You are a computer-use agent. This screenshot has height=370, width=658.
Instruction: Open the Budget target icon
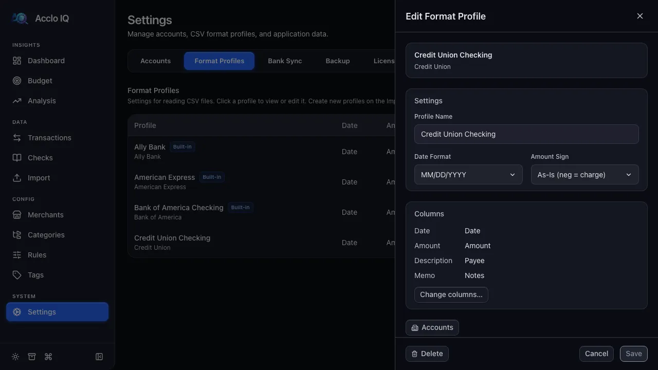17,81
